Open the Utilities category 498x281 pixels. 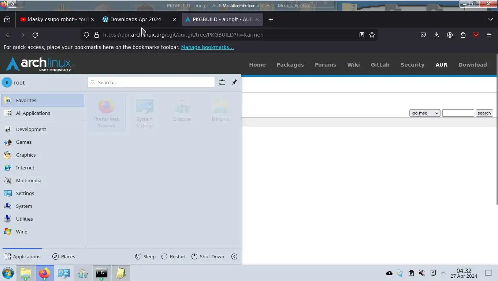43,219
